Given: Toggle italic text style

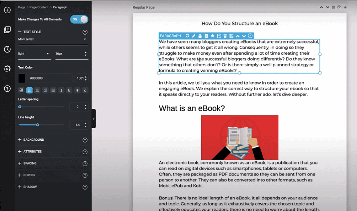Looking at the screenshot, I should [61, 90].
